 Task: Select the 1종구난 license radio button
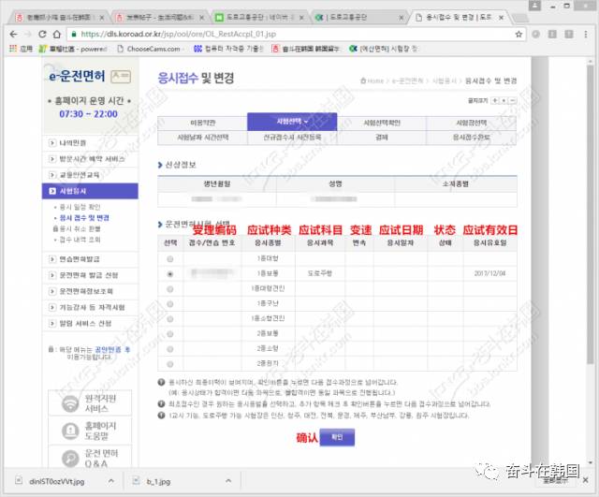point(170,304)
